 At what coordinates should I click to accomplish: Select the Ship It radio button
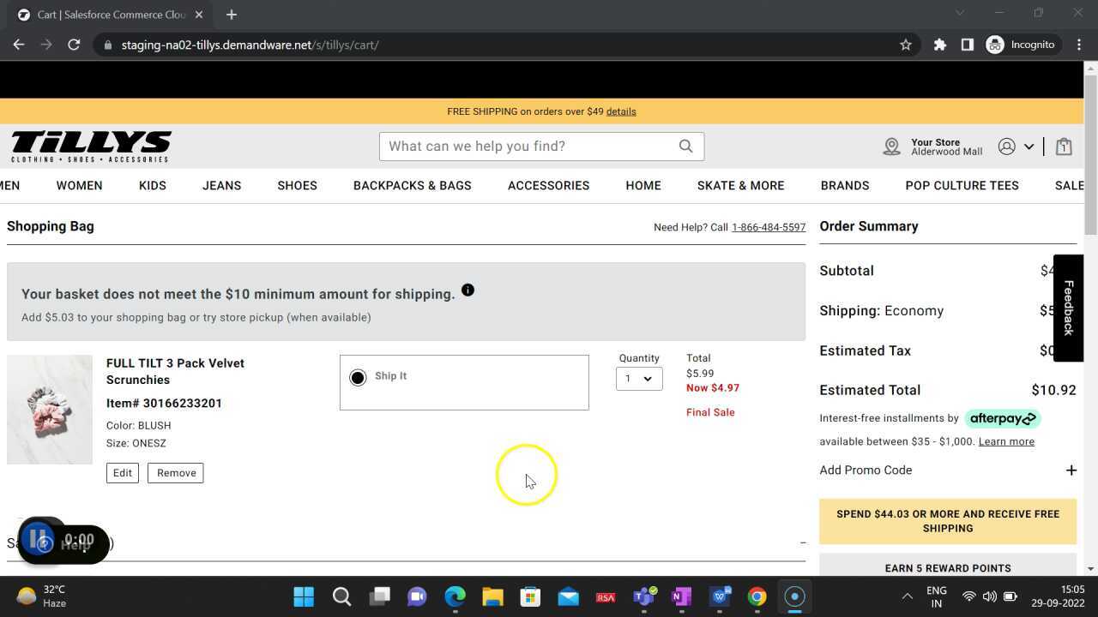click(x=358, y=378)
